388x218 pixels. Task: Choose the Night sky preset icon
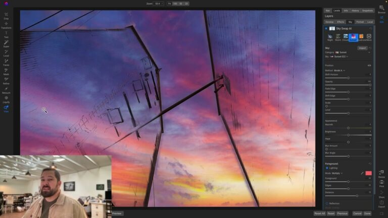coord(330,37)
